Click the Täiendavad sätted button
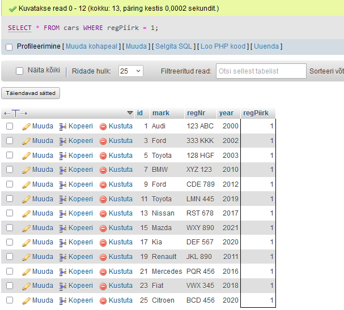This screenshot has width=344, height=310. coord(31,93)
